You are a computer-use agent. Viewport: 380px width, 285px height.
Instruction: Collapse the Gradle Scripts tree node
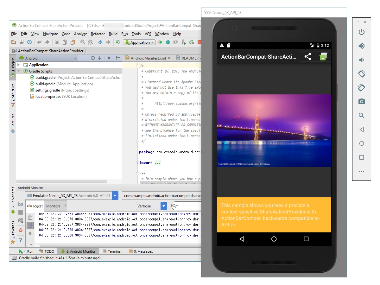click(19, 71)
